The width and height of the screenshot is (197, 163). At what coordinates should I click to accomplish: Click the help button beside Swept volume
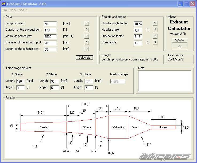pyautogui.click(x=87, y=23)
